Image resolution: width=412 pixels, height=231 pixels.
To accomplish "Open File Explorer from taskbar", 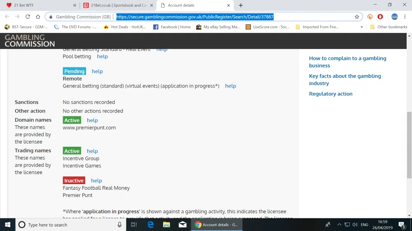I will [x=166, y=225].
